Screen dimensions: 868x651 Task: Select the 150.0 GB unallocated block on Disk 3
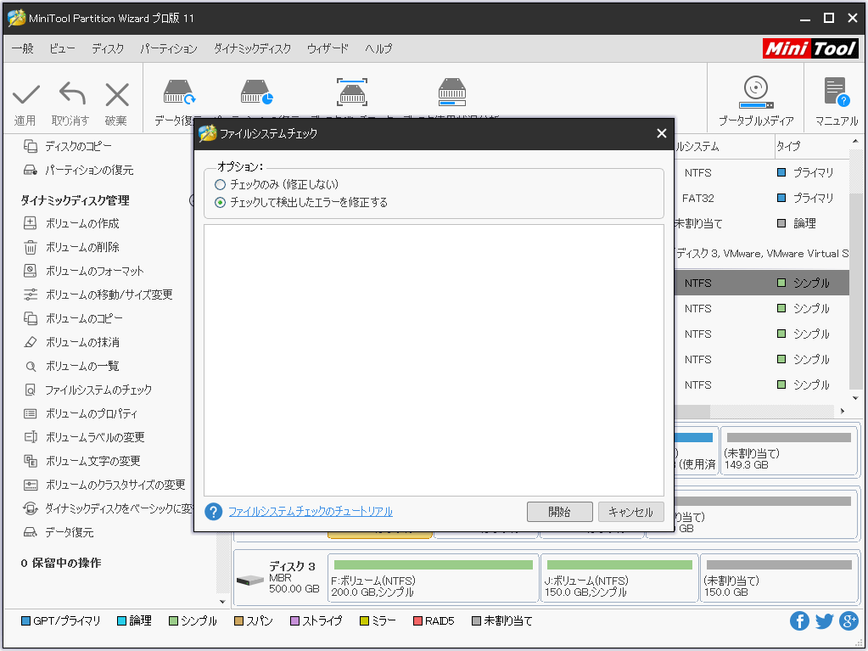coord(778,579)
